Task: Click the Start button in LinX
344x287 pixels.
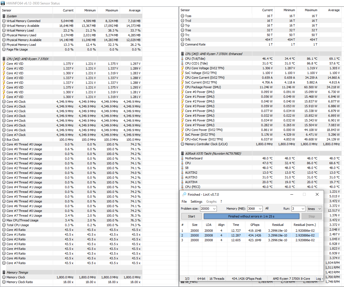Action: (191, 216)
